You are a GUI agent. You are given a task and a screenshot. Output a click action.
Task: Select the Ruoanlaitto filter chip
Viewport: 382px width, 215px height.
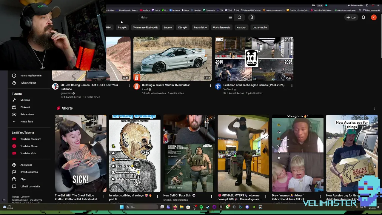pos(200,27)
